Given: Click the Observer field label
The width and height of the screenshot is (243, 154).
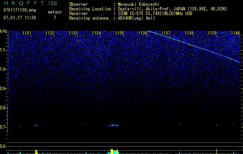Looking at the screenshot, I should pos(78,4).
